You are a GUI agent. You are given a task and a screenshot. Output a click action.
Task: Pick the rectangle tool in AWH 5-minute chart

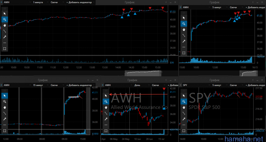tap(184, 53)
